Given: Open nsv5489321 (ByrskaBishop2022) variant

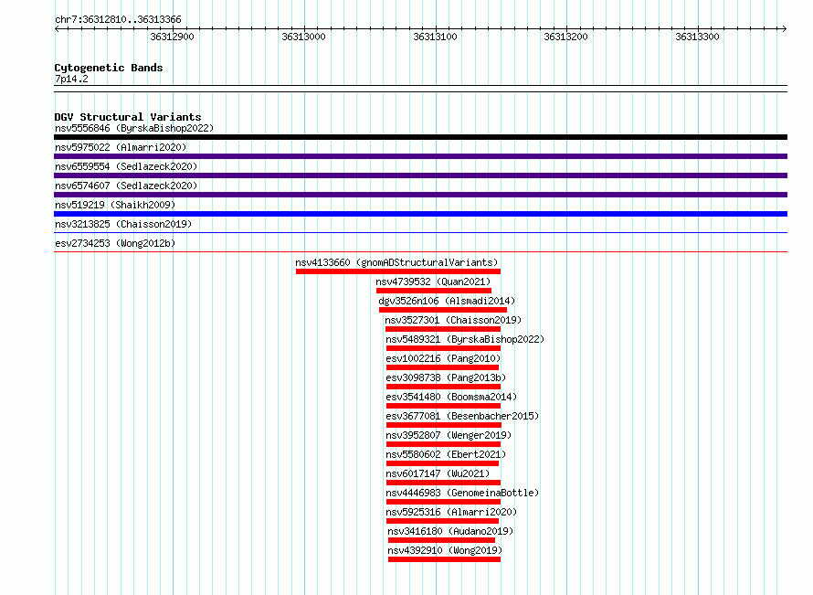Looking at the screenshot, I should tap(465, 339).
